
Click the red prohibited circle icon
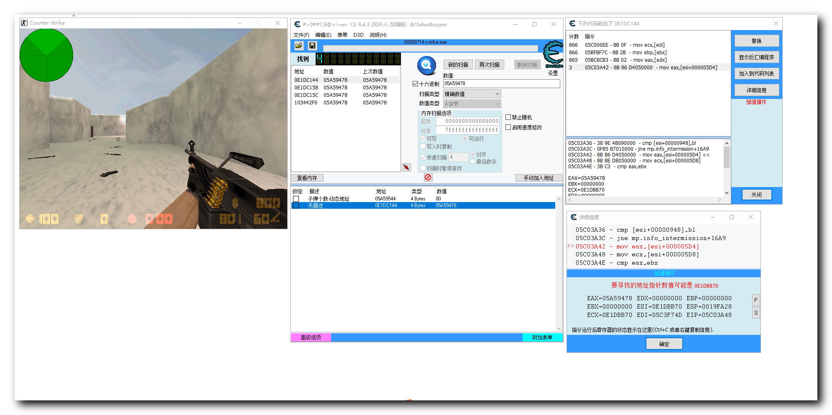tap(428, 177)
